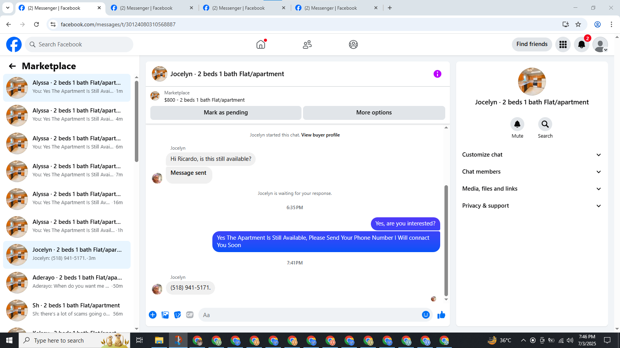Open the Facebook home logo
The width and height of the screenshot is (620, 348).
coord(14,44)
